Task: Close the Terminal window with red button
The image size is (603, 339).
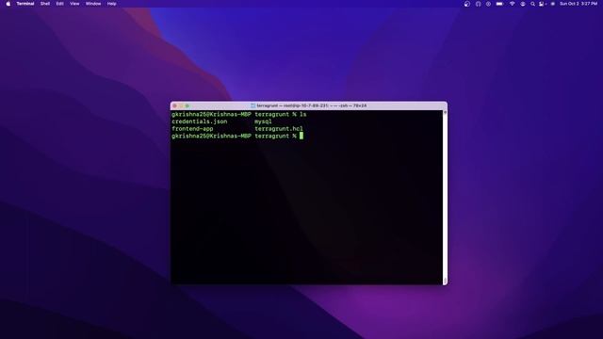Action: [x=175, y=105]
